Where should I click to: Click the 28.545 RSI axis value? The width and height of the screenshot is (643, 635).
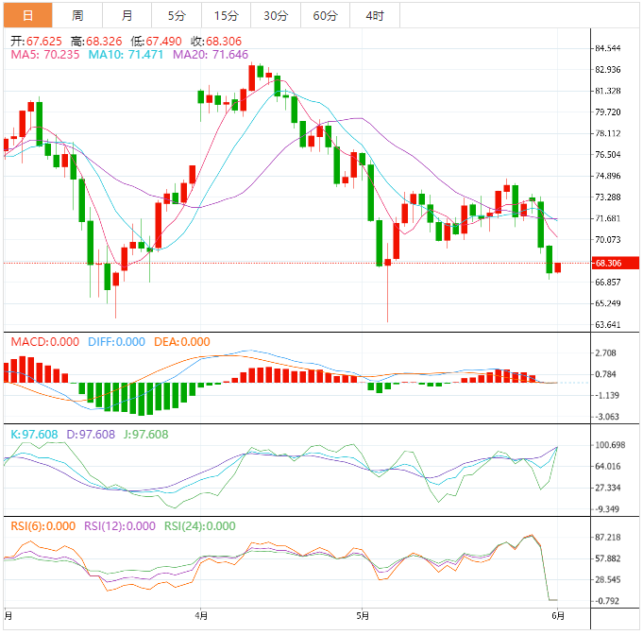pyautogui.click(x=608, y=580)
